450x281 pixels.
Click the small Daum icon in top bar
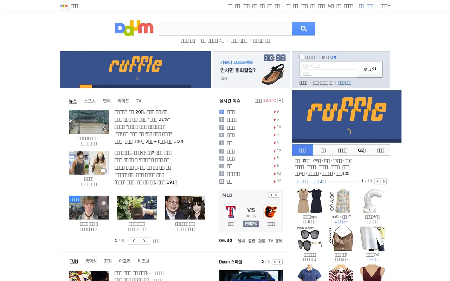(64, 6)
